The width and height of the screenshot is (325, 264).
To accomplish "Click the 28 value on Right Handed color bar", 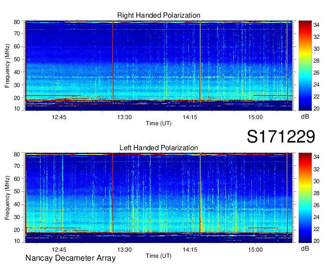I will pyautogui.click(x=316, y=61).
